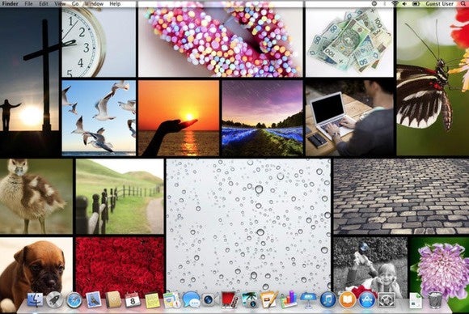
Task: Click the Time Machine clock icon
Action: [374, 3]
